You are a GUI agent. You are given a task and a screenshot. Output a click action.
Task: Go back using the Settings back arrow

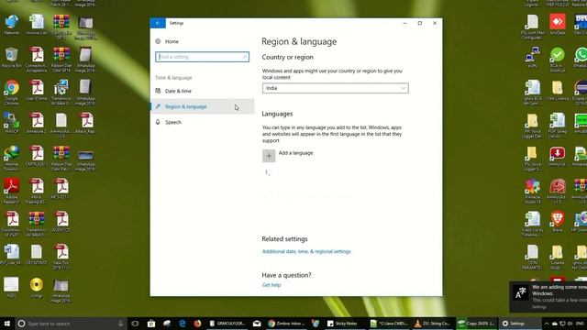[158, 23]
